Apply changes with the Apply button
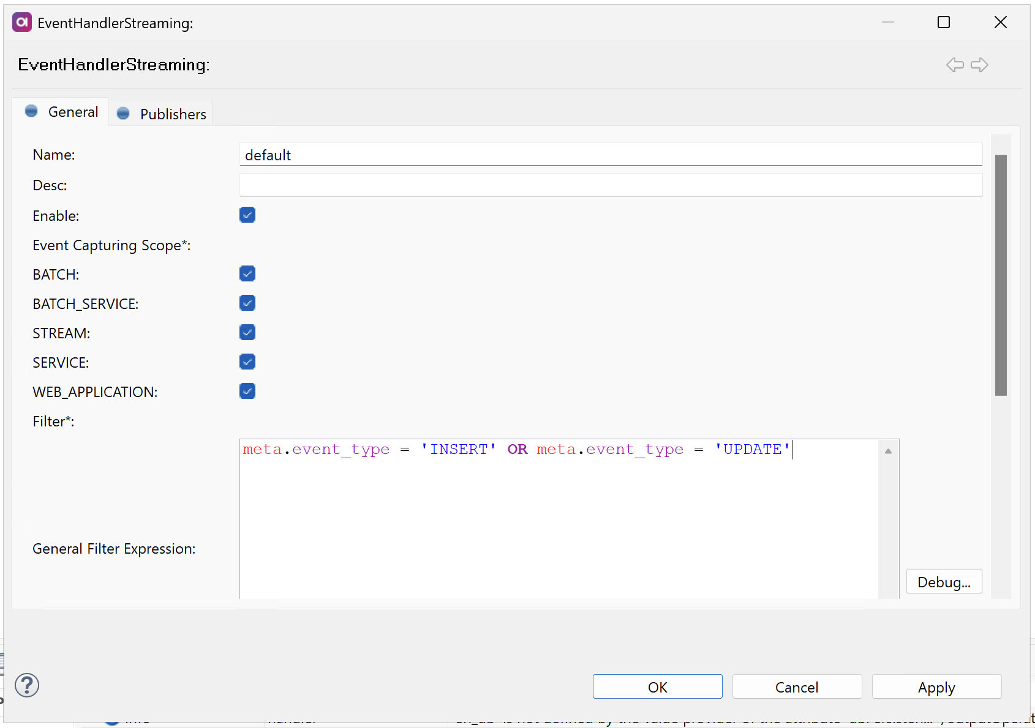 pyautogui.click(x=936, y=686)
